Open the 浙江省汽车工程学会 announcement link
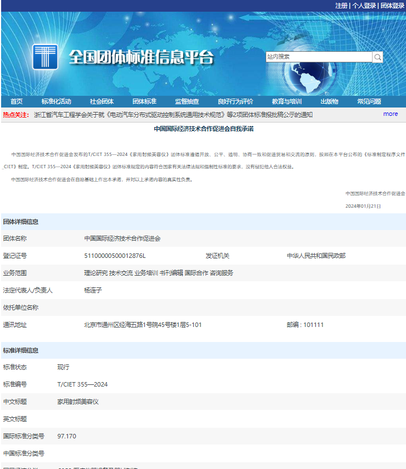The image size is (406, 469). (x=173, y=115)
